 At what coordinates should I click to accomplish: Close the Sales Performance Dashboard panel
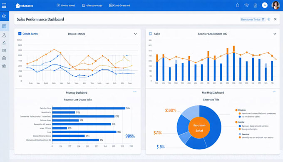275,19
